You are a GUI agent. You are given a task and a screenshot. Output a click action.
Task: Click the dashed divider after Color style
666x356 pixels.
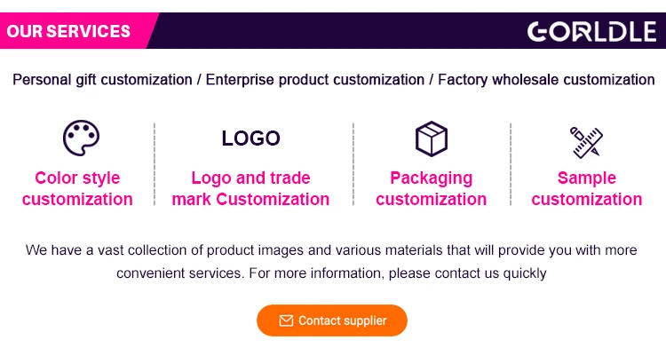tap(155, 164)
